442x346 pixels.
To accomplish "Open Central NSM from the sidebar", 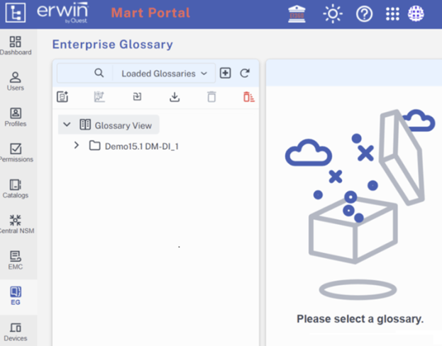I will (x=16, y=224).
